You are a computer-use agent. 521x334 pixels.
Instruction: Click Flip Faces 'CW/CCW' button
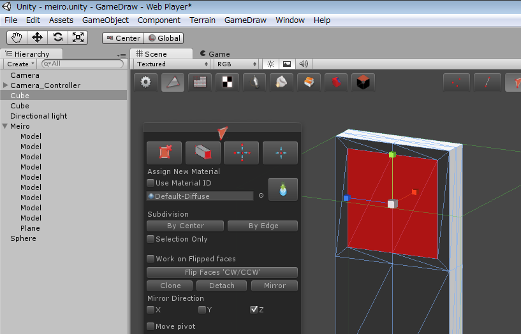pyautogui.click(x=223, y=272)
